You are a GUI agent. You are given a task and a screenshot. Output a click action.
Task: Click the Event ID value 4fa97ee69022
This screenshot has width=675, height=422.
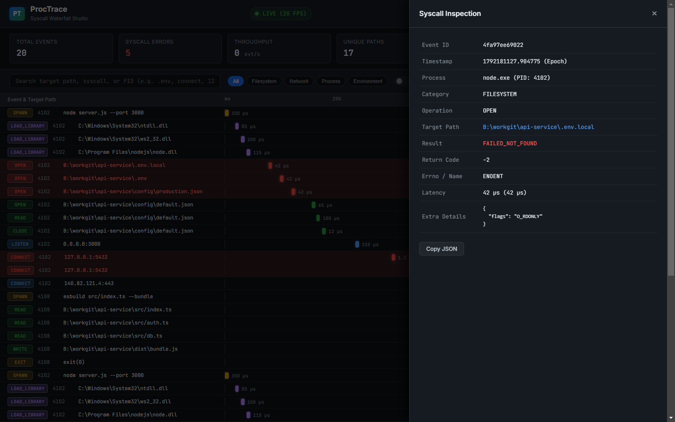point(503,45)
